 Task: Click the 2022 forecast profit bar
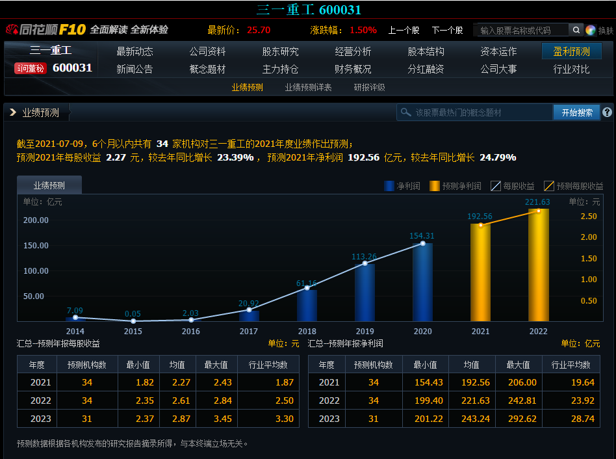tap(538, 265)
